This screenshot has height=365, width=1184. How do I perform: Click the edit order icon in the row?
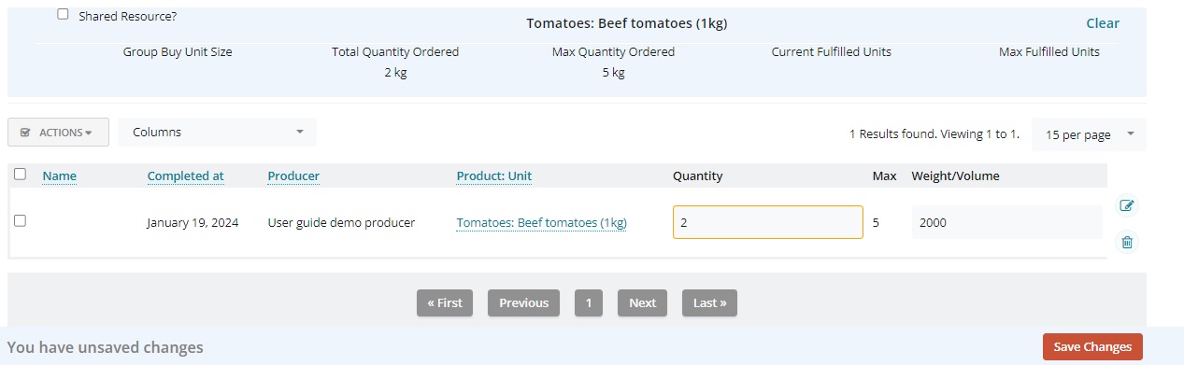[1126, 205]
